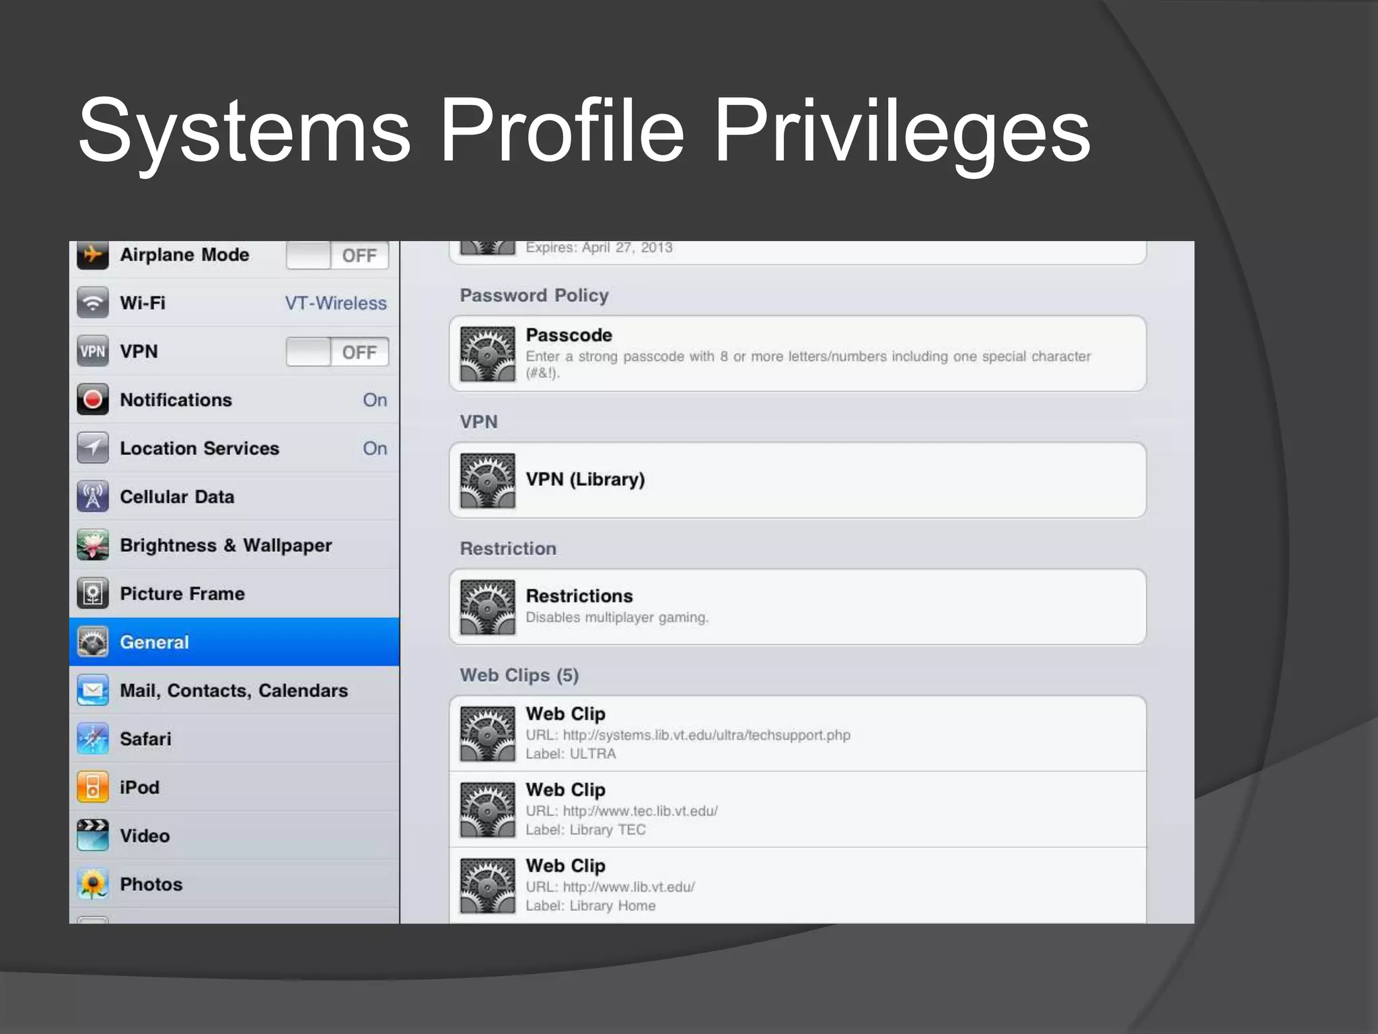Viewport: 1378px width, 1034px height.
Task: Click the Restriction section heading
Action: 508,549
